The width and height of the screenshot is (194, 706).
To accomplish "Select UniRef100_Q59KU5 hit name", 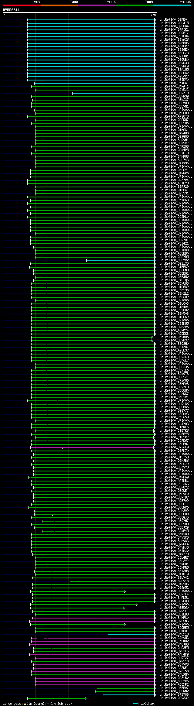I will click(174, 337).
